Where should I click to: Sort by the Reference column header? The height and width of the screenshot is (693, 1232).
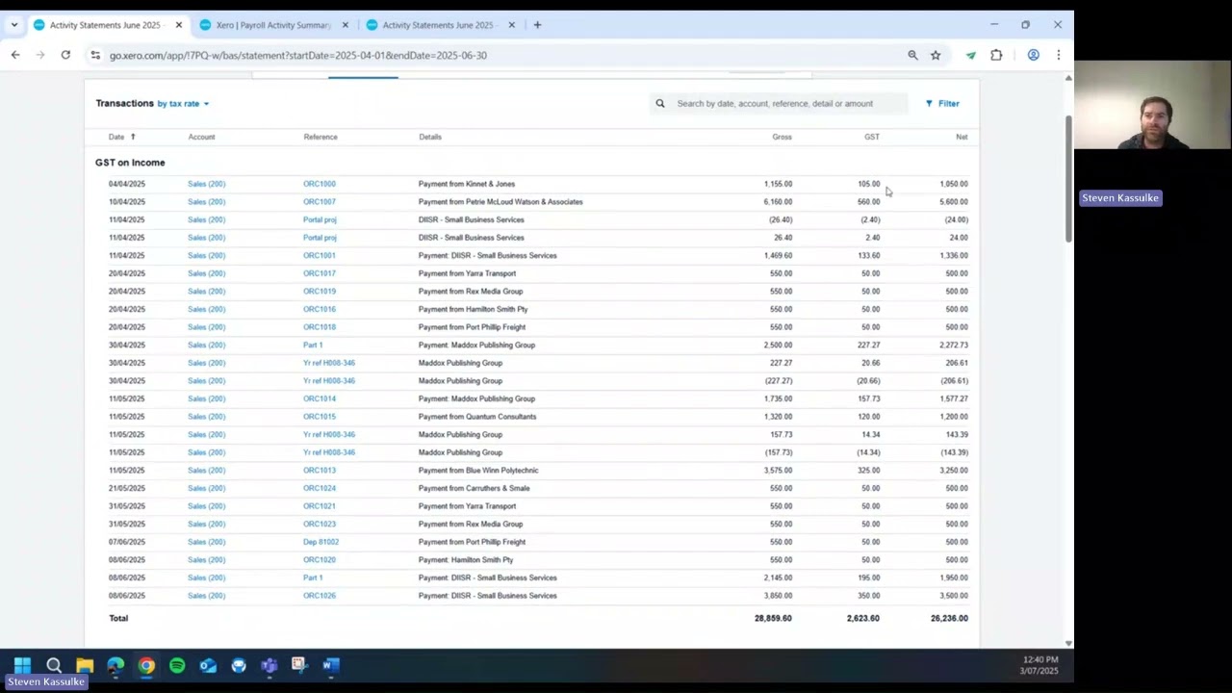[321, 137]
